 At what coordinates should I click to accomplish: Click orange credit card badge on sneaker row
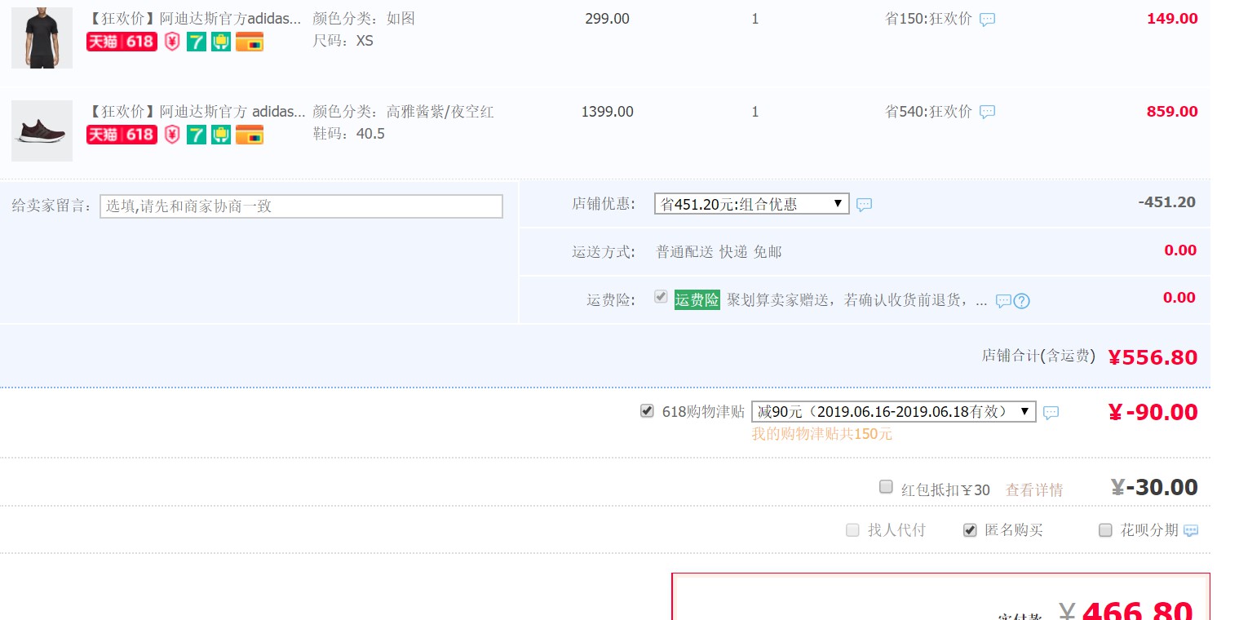tap(250, 135)
